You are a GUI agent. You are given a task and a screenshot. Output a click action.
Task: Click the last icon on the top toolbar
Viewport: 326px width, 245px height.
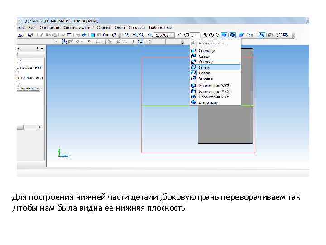point(285,35)
